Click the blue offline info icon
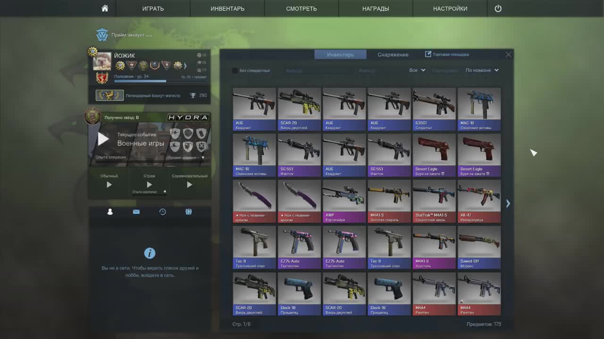The height and width of the screenshot is (339, 604). [x=150, y=253]
